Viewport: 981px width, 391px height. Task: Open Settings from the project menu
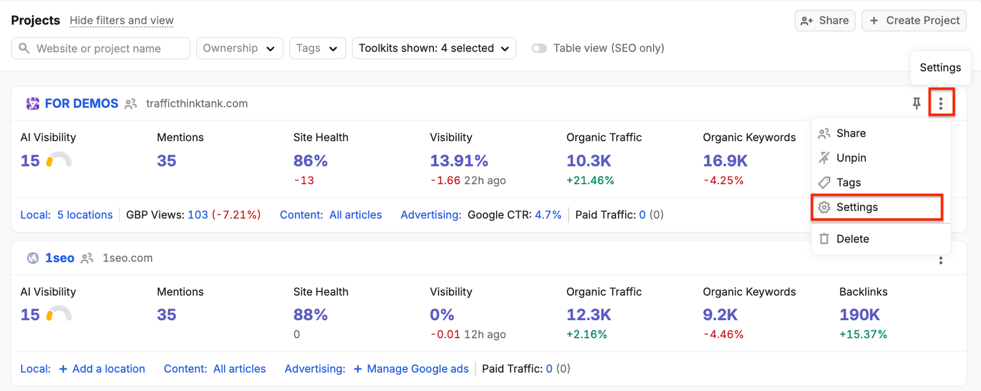[x=877, y=207]
